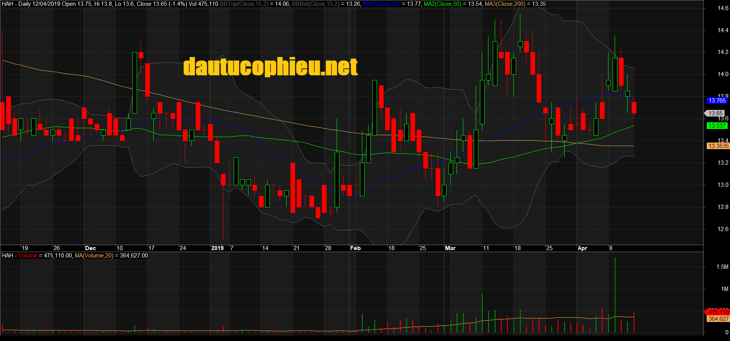Click the MA(Volume,20) = 364,627.00 label
Image resolution: width=730 pixels, height=341 pixels.
pos(111,256)
